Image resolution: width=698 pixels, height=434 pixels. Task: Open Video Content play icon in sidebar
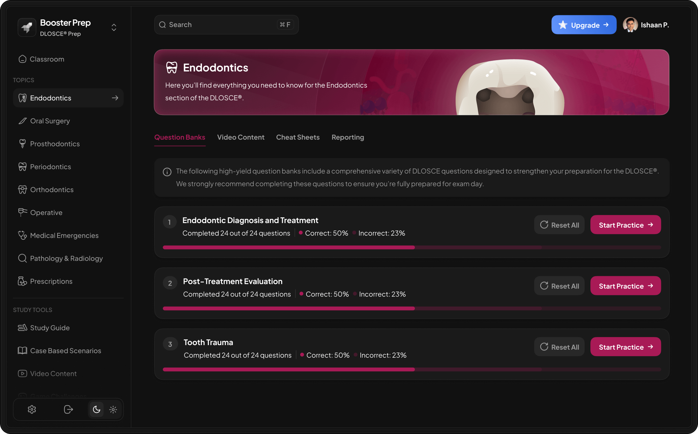[22, 373]
